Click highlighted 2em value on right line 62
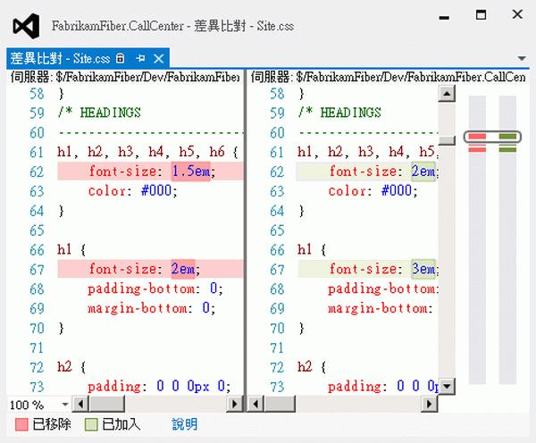 [423, 171]
